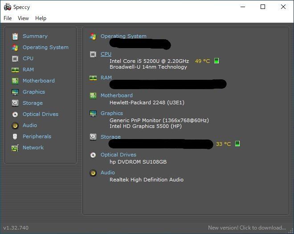The image size is (294, 234).
Task: Click the Speccy app icon in title bar
Action: click(x=8, y=7)
